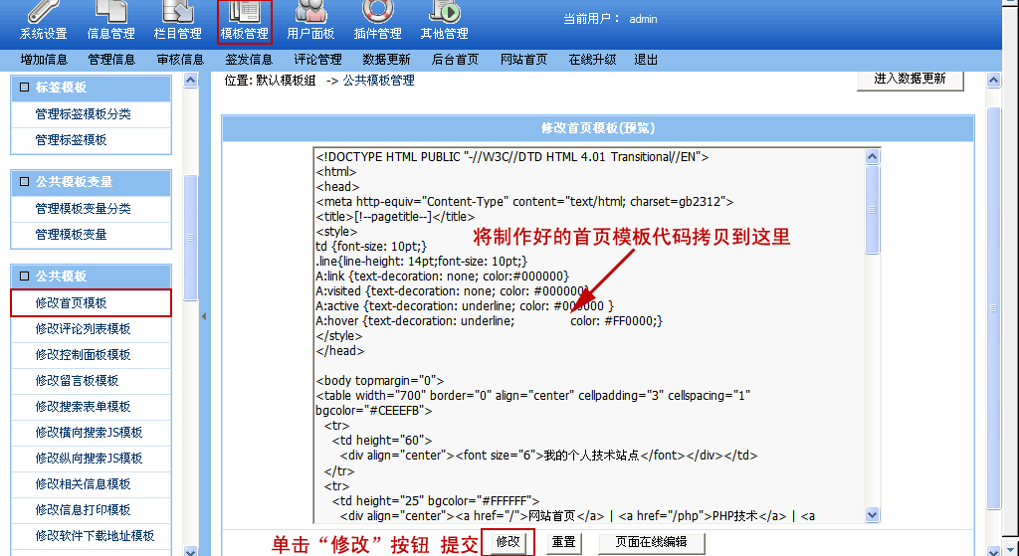Collapse the sidebar with the splitter arrow
This screenshot has height=556, width=1019.
click(205, 316)
